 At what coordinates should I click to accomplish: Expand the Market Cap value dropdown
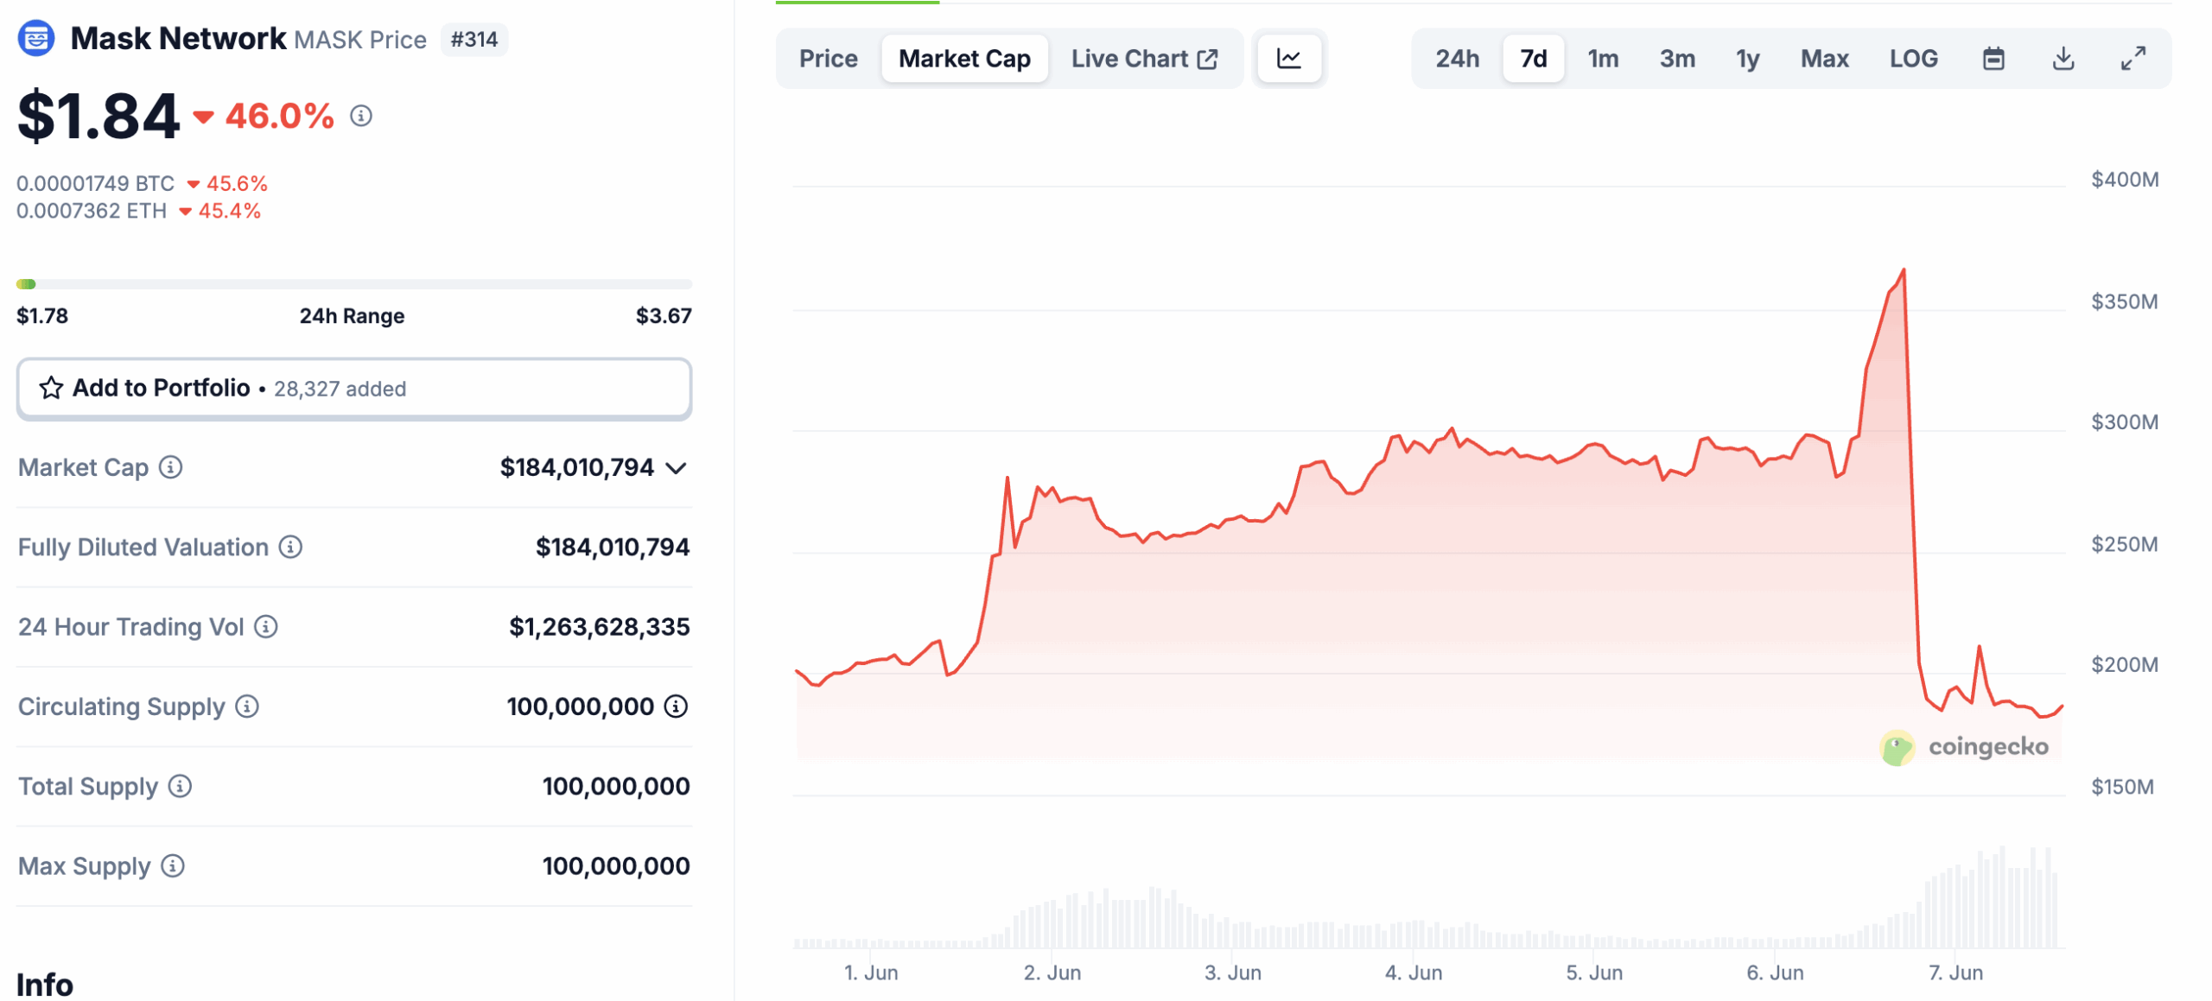click(677, 467)
